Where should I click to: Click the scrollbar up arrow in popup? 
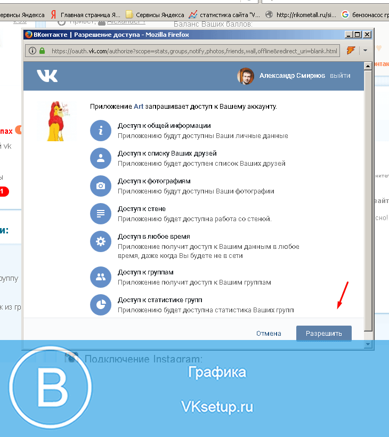pos(368,66)
